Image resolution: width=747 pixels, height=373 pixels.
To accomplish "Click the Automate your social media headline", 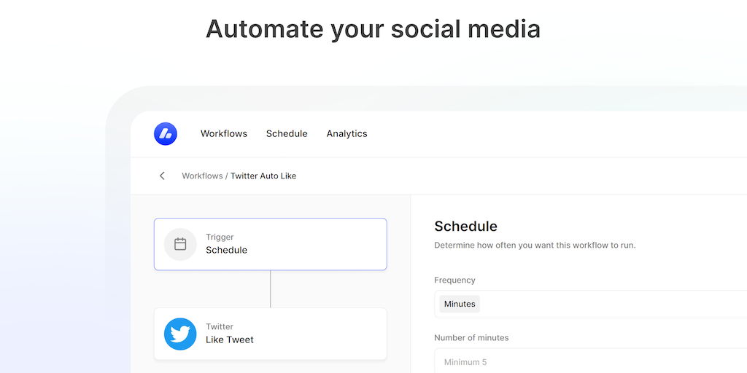I will 373,29.
